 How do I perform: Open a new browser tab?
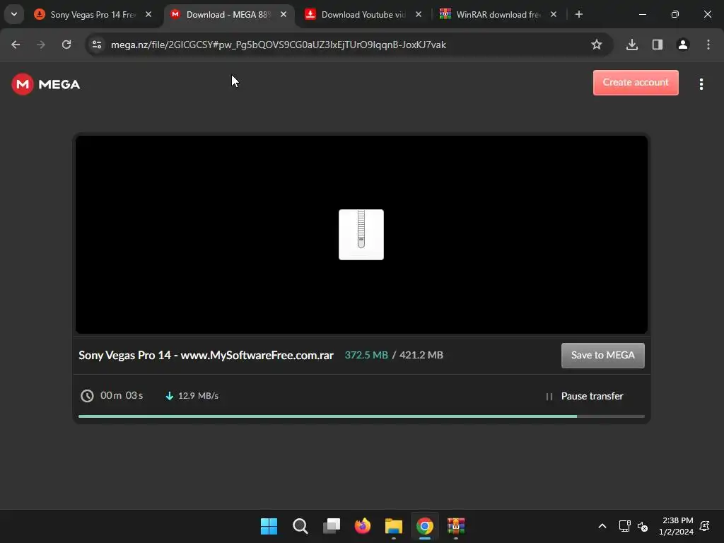coord(579,14)
